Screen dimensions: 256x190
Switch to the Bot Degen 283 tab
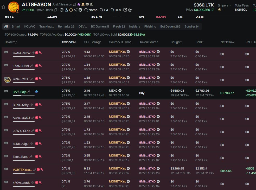click(x=170, y=26)
